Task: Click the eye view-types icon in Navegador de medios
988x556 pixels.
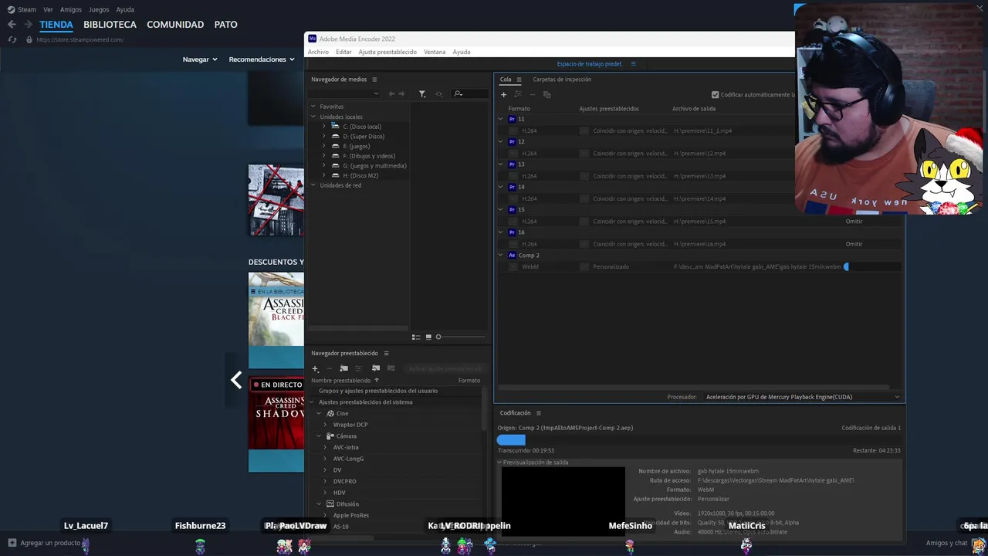Action: click(x=438, y=93)
